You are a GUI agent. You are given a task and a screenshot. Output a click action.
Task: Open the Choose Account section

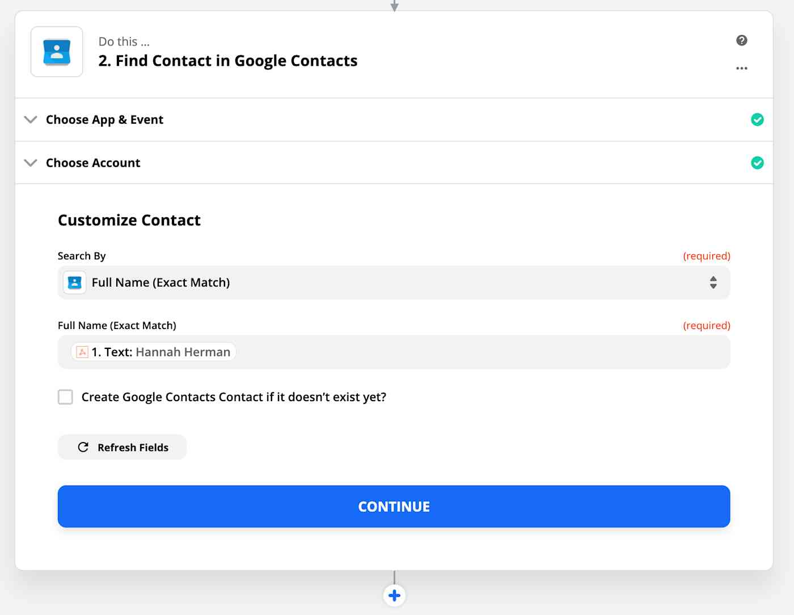pyautogui.click(x=93, y=163)
